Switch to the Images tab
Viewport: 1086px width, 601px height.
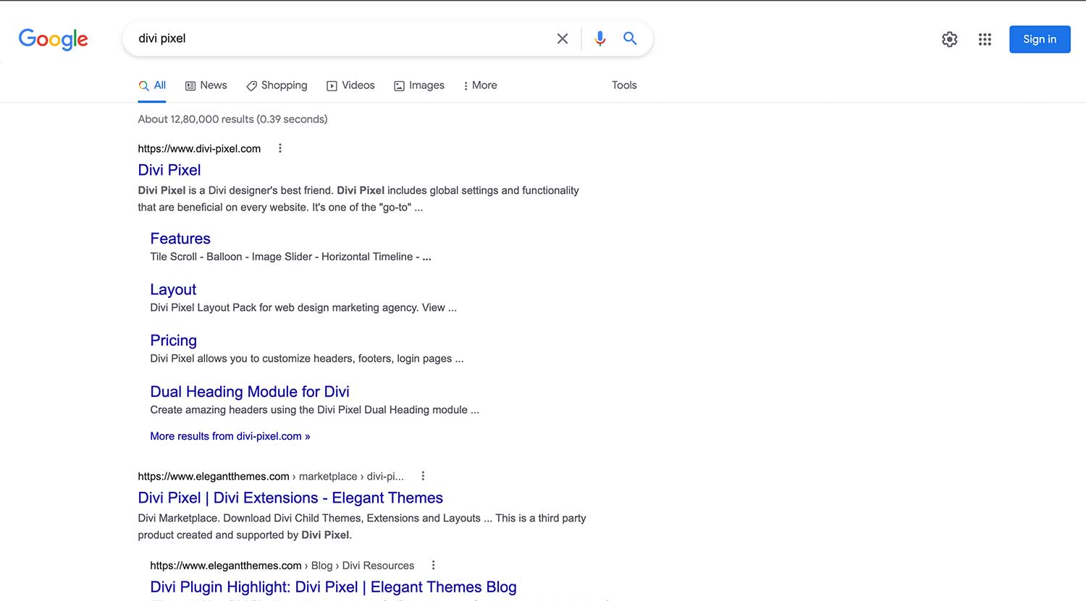click(x=419, y=85)
